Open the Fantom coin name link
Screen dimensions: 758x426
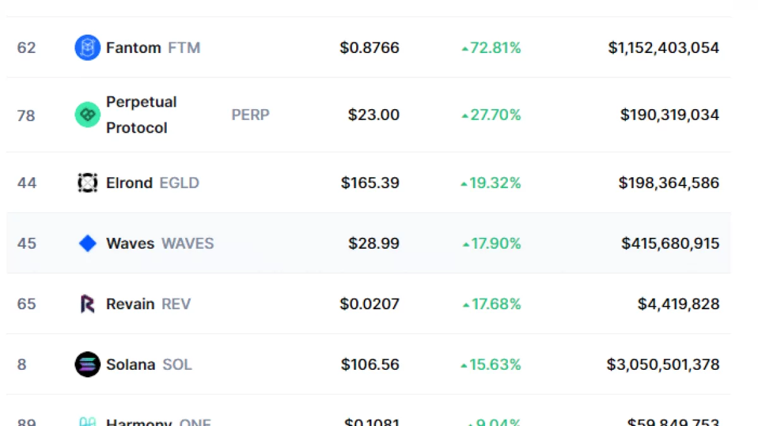[133, 48]
